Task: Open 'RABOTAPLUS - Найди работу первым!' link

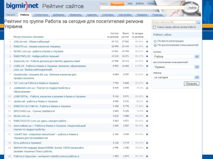Action: coord(36,56)
